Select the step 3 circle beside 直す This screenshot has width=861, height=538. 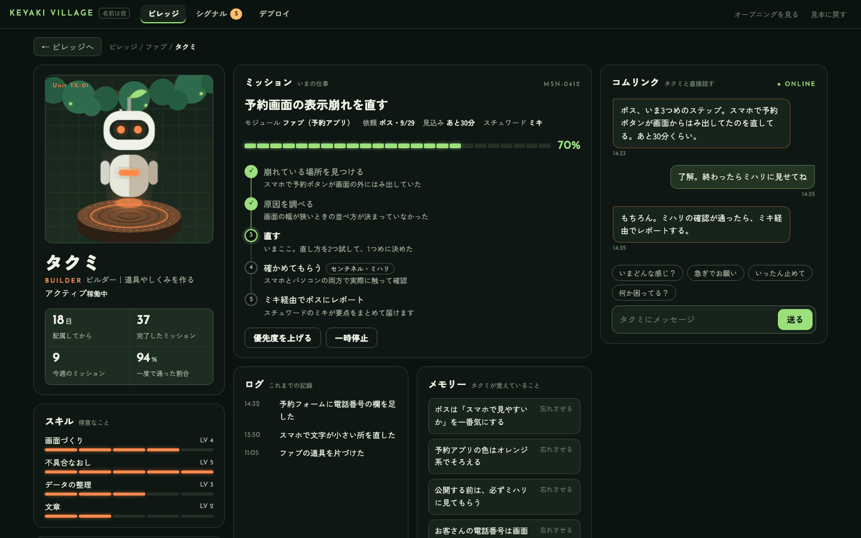click(251, 236)
